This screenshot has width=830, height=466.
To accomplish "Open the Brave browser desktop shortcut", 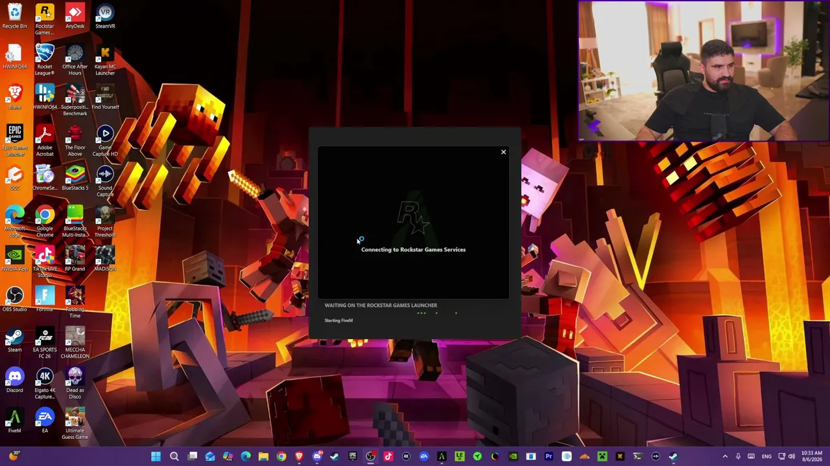I will click(14, 98).
